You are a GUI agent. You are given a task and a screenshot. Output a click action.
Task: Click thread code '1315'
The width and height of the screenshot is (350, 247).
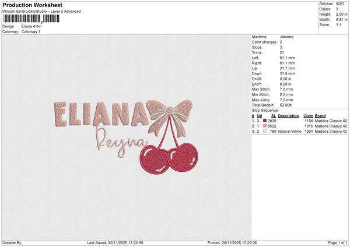(x=309, y=126)
